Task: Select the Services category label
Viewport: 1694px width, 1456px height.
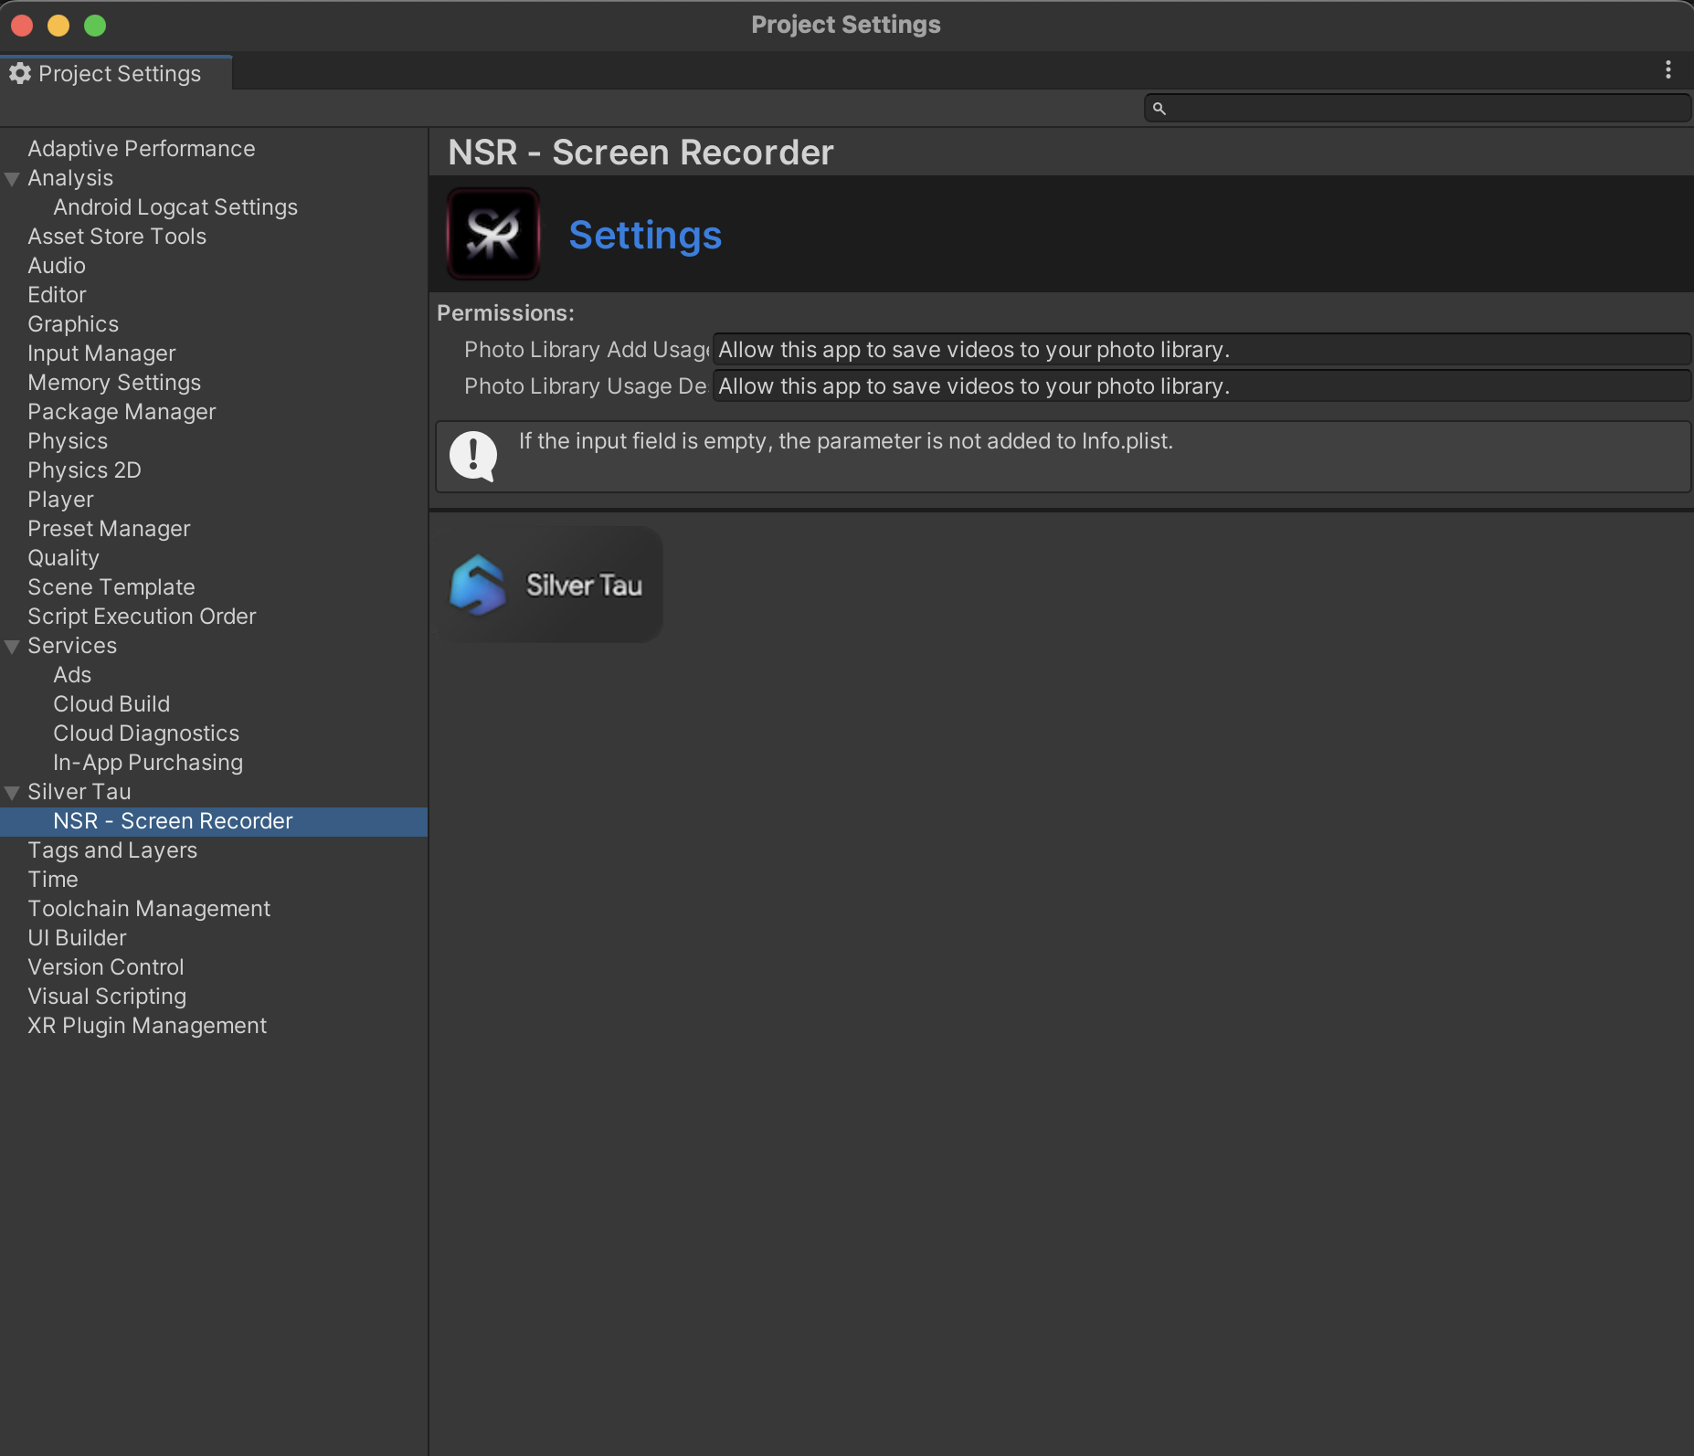Action: (x=72, y=646)
